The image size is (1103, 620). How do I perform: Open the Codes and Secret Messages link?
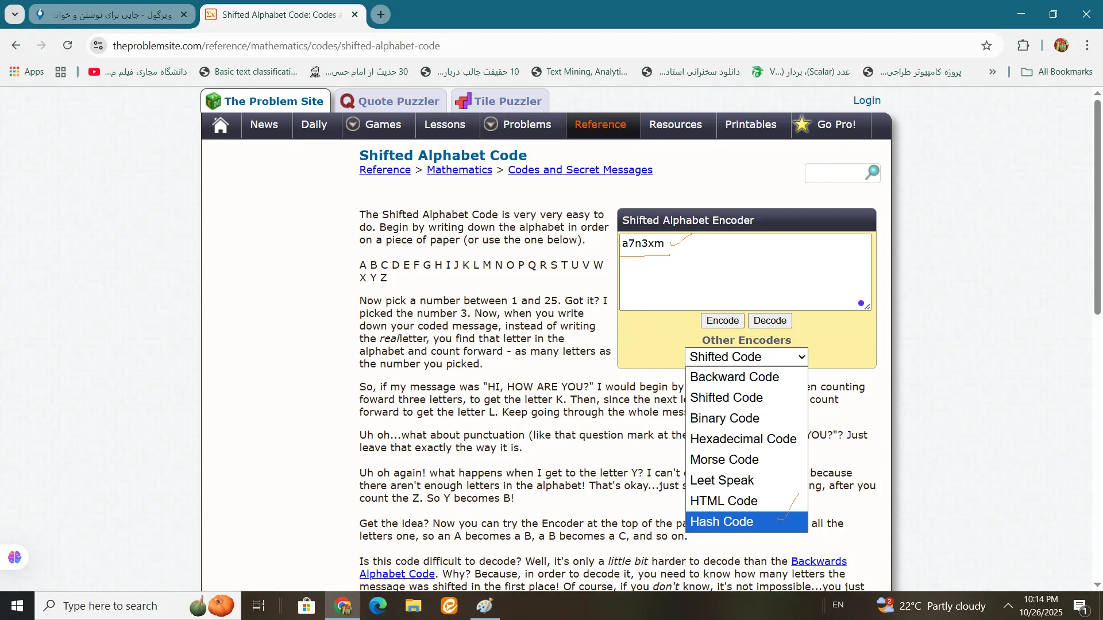point(580,170)
